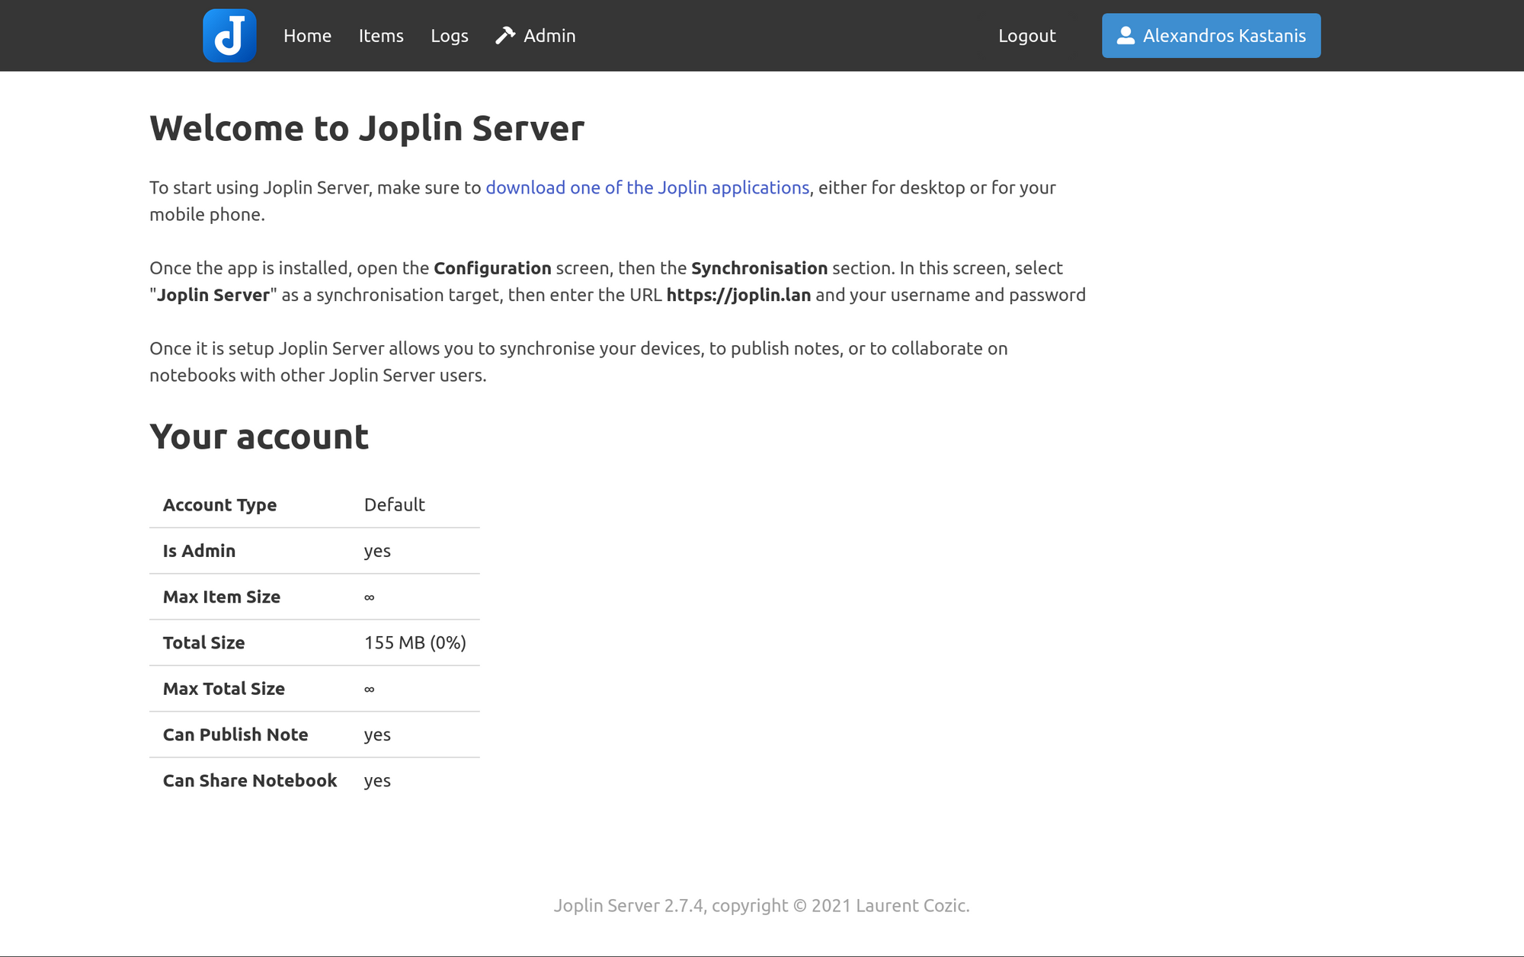The height and width of the screenshot is (957, 1524).
Task: Click the 'Account Type' label
Action: point(219,504)
